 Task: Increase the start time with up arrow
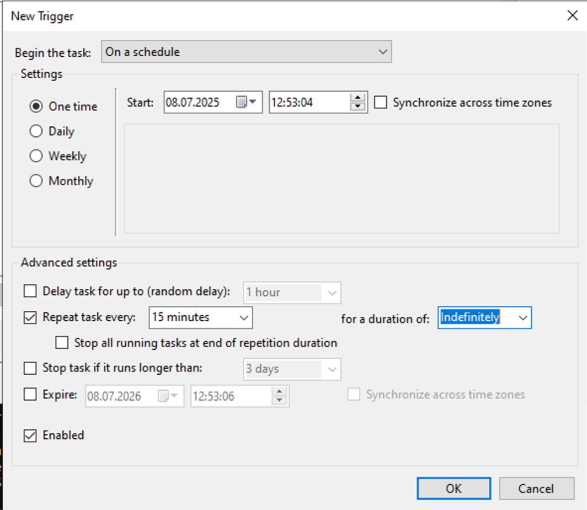(x=358, y=98)
